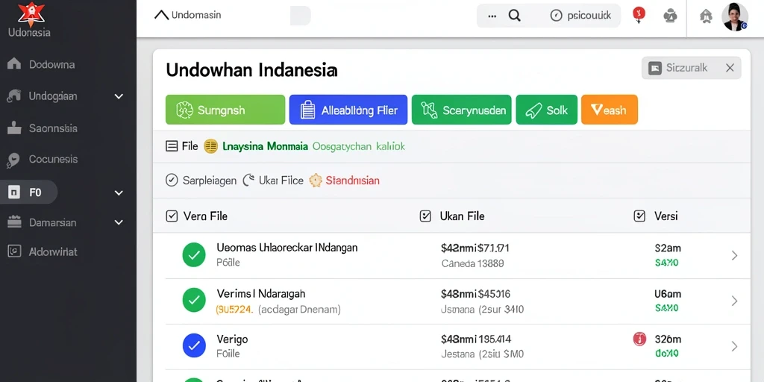Open Verims Ndaraigah row chevron
The width and height of the screenshot is (764, 382).
tap(734, 301)
